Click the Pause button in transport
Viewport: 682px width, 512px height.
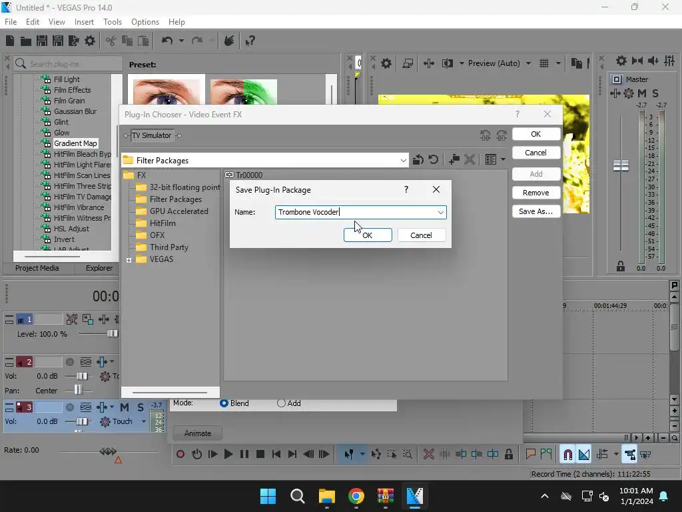(x=244, y=455)
